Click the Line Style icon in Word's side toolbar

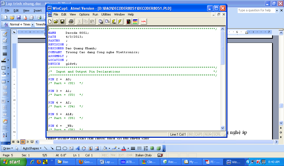tap(5, 48)
